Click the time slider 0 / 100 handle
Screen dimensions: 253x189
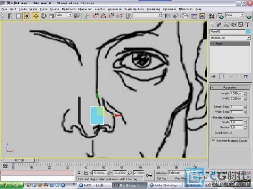tap(19, 160)
